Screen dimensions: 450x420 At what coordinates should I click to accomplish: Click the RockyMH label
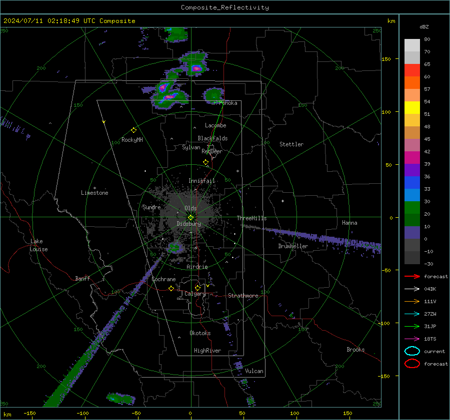point(132,140)
